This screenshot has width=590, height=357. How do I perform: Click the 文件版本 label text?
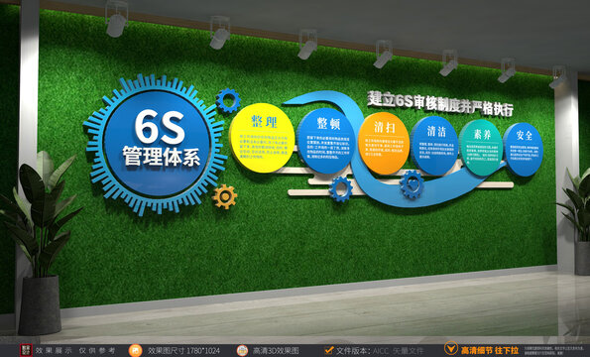tap(353, 351)
